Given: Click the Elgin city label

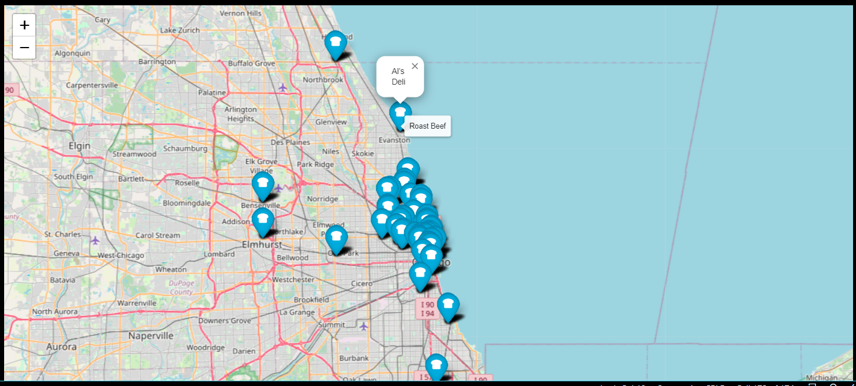Looking at the screenshot, I should pyautogui.click(x=79, y=146).
